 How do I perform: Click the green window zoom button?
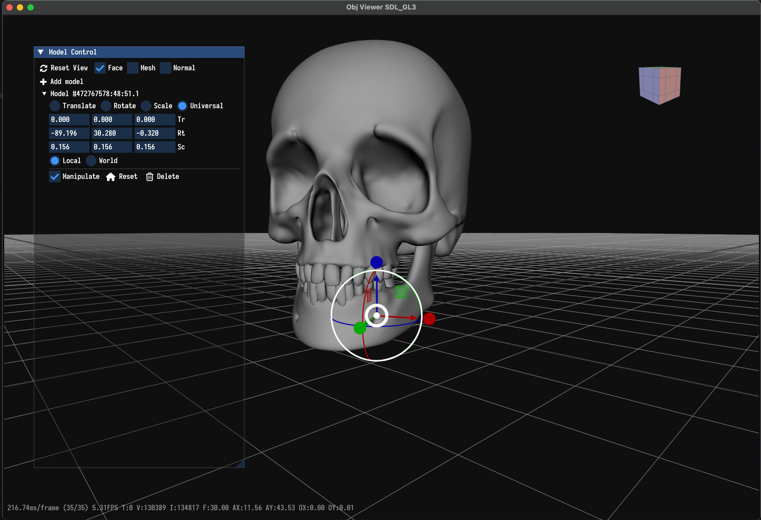click(31, 7)
